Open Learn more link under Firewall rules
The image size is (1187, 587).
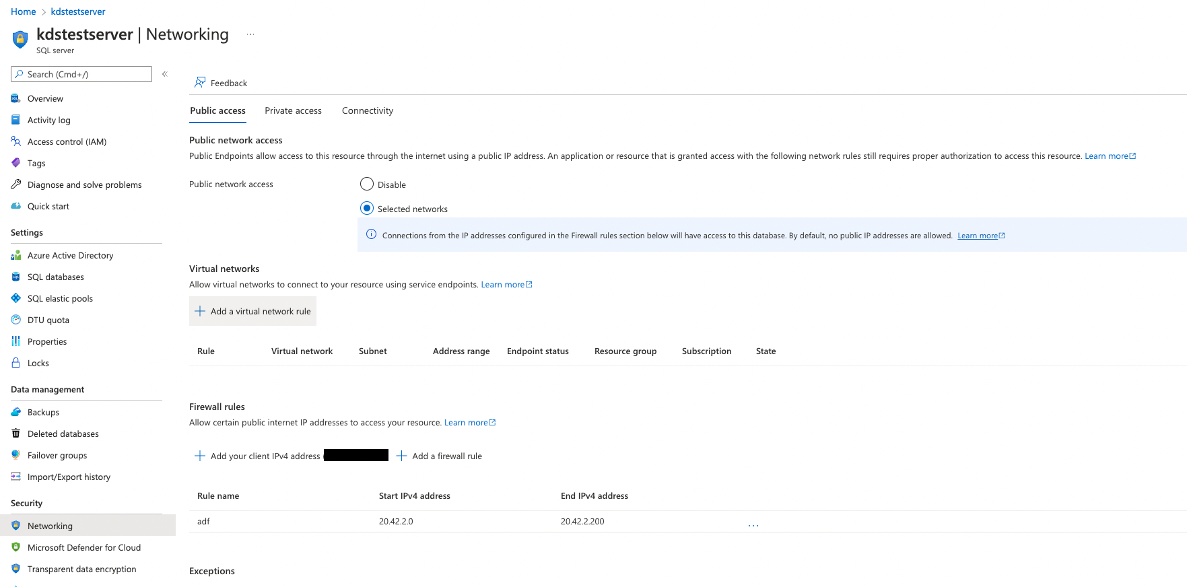click(x=470, y=423)
